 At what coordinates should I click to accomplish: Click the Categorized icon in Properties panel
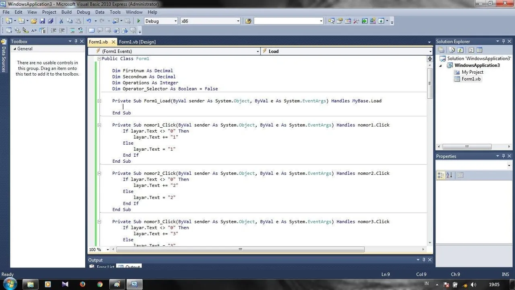pyautogui.click(x=441, y=175)
